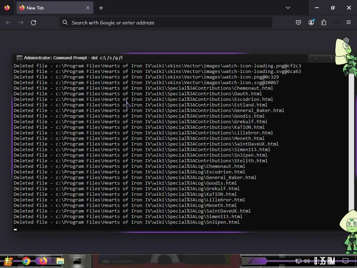Image resolution: width=357 pixels, height=268 pixels.
Task: Open New Tab personalize gear icon
Action: click(x=346, y=40)
